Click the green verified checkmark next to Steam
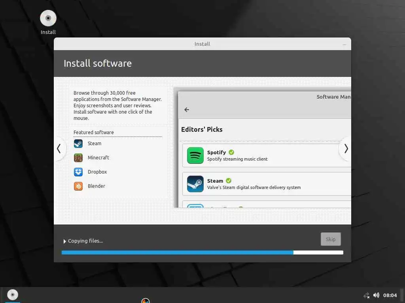Screen dimensions: 405x303 [x=229, y=181]
